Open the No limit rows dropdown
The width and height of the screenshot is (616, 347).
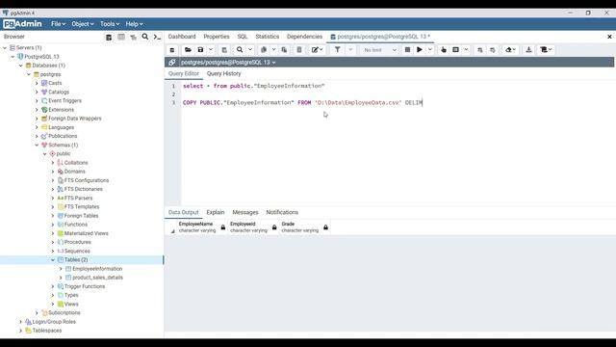(379, 50)
